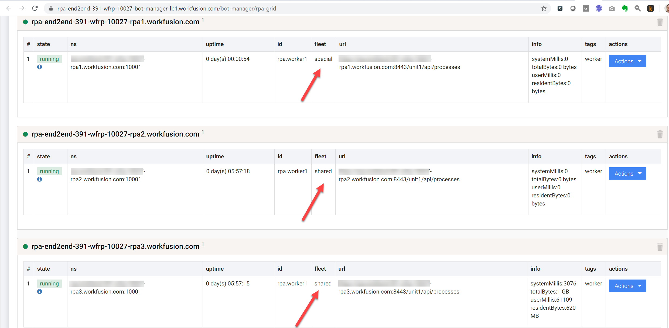Open the X square browser extension
669x328 pixels.
[x=560, y=9]
